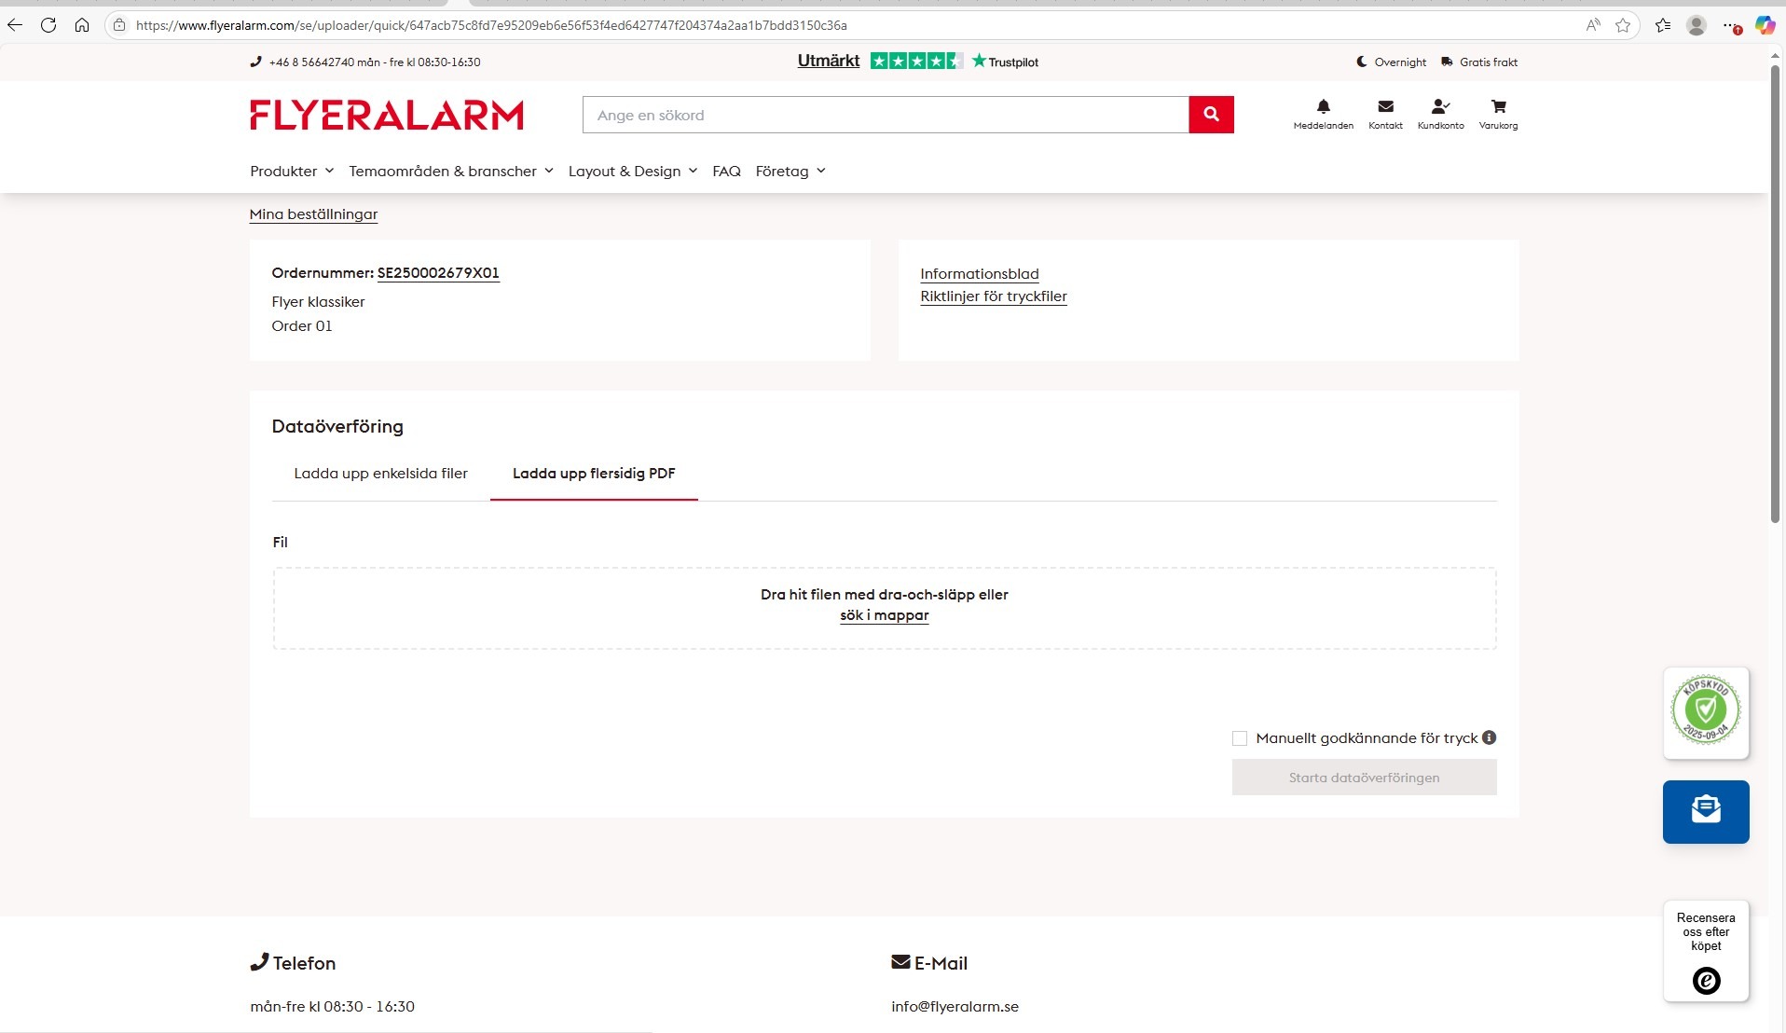
Task: Expand the Layout & Design menu
Action: click(632, 172)
